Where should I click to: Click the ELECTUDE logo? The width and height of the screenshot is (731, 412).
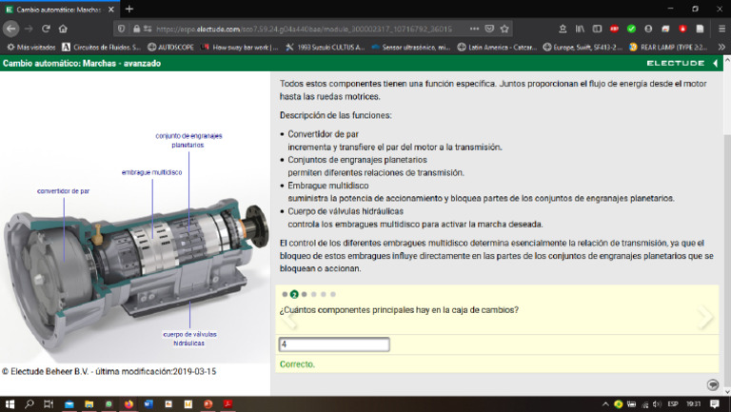[x=675, y=63]
